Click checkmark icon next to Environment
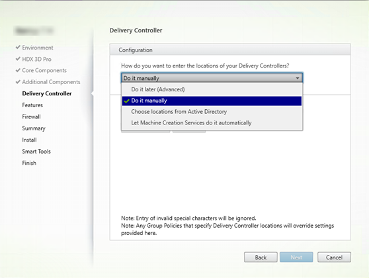The height and width of the screenshot is (278, 369). (18, 48)
